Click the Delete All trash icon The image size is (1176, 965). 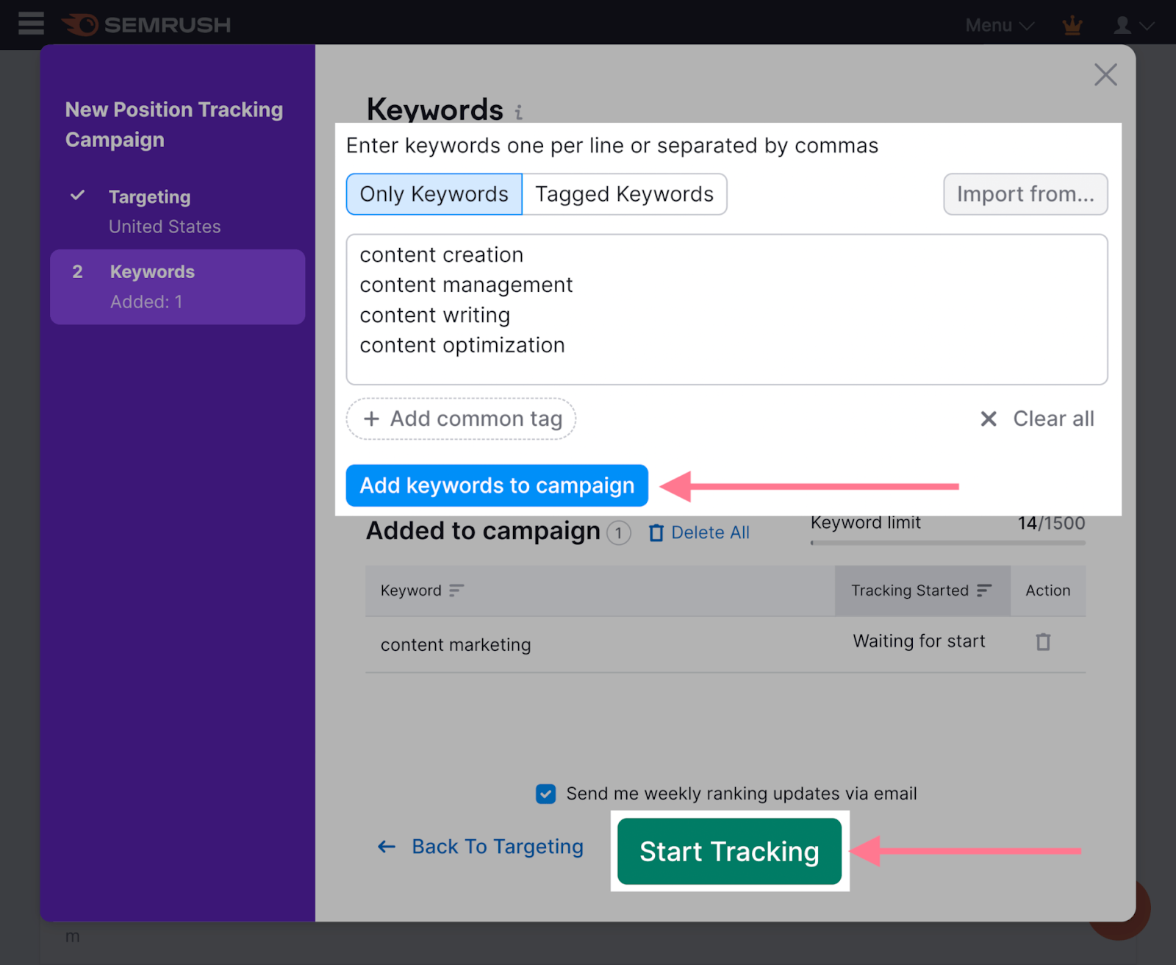point(656,532)
